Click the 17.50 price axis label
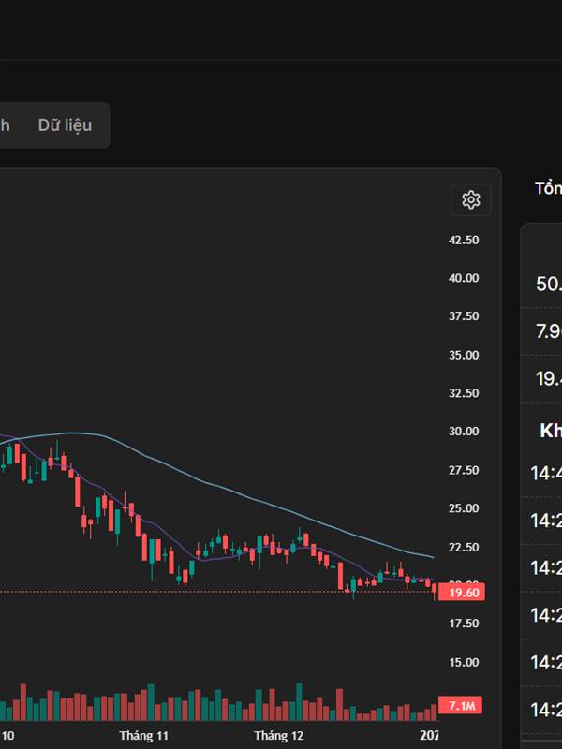The image size is (562, 749). pyautogui.click(x=464, y=624)
